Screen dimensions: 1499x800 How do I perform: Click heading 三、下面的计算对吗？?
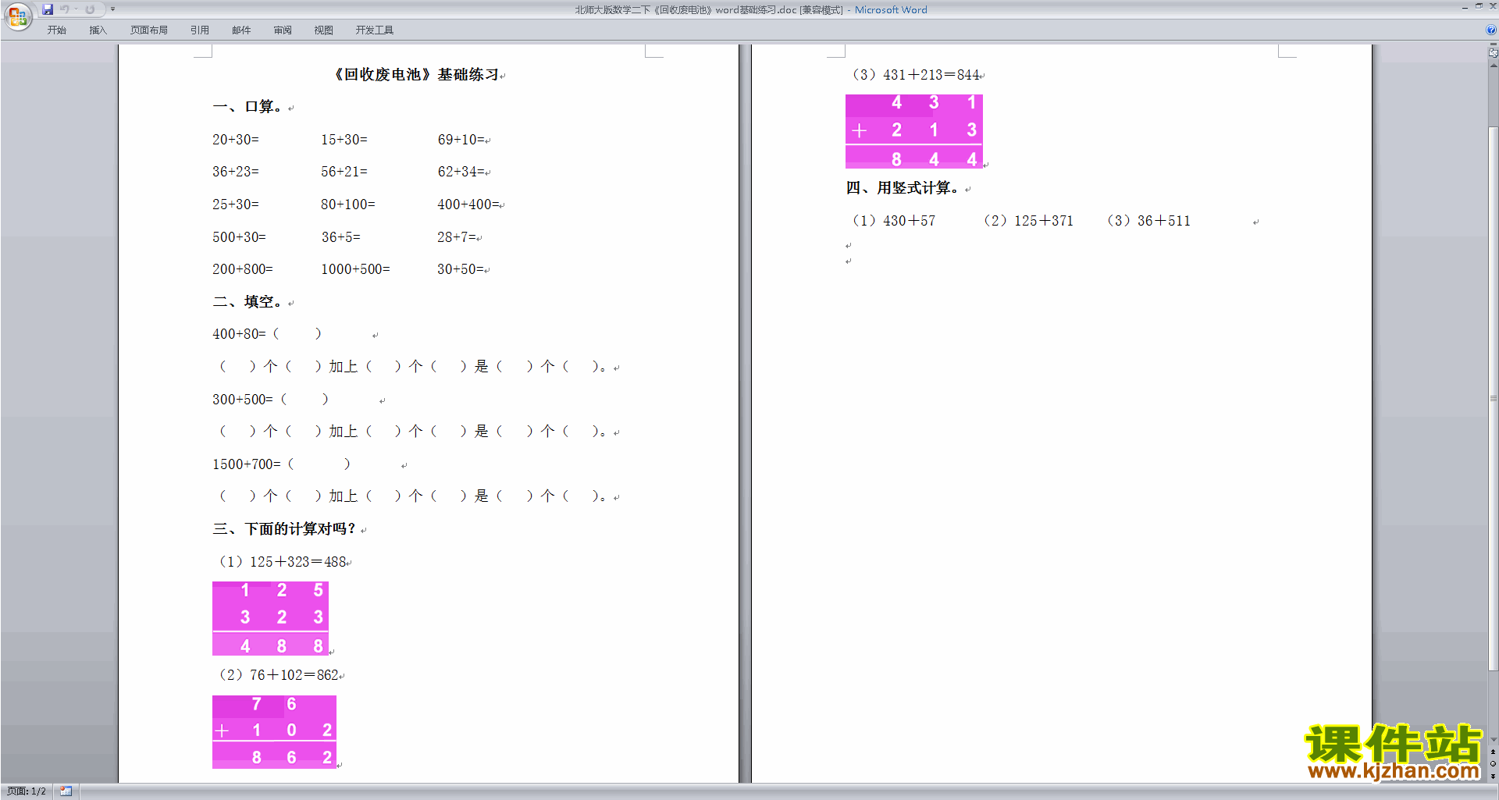pyautogui.click(x=285, y=529)
